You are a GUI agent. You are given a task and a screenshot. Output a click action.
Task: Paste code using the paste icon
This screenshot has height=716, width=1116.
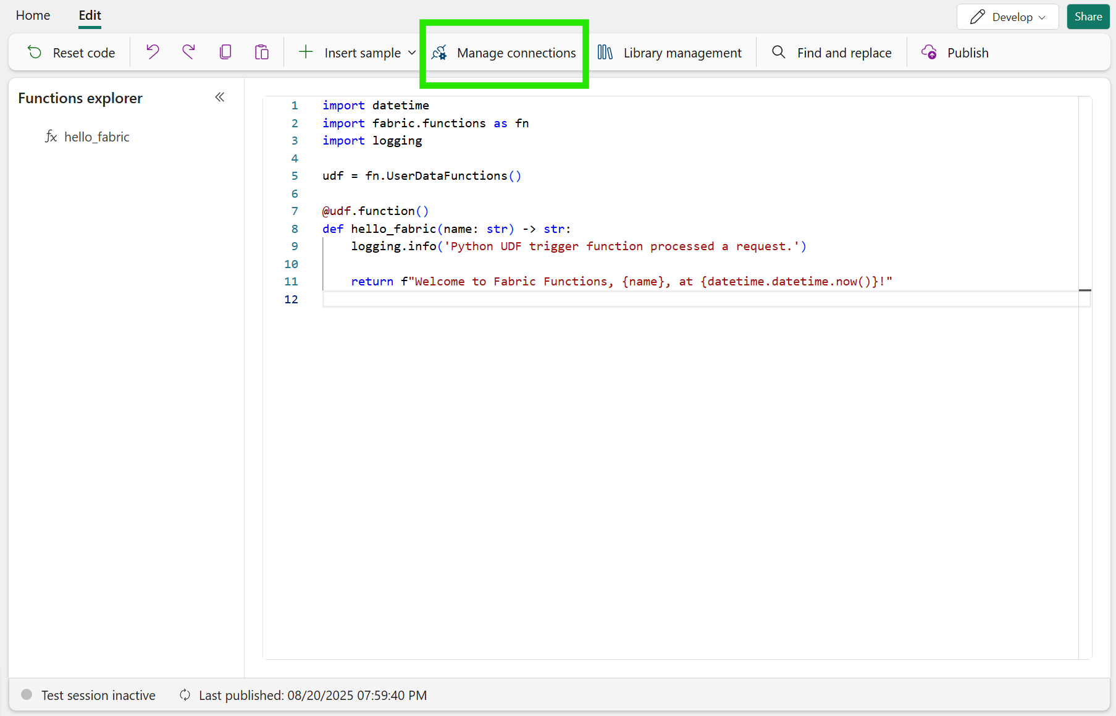click(261, 52)
